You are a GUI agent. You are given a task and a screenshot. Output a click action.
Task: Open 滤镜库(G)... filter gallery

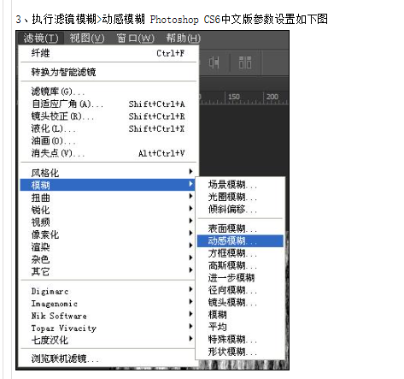pyautogui.click(x=108, y=92)
